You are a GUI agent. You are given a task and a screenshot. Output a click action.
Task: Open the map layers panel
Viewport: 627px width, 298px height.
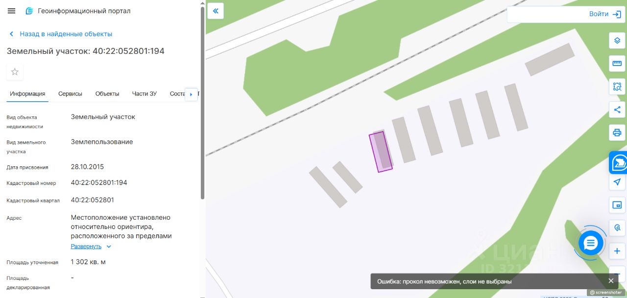[x=617, y=41]
